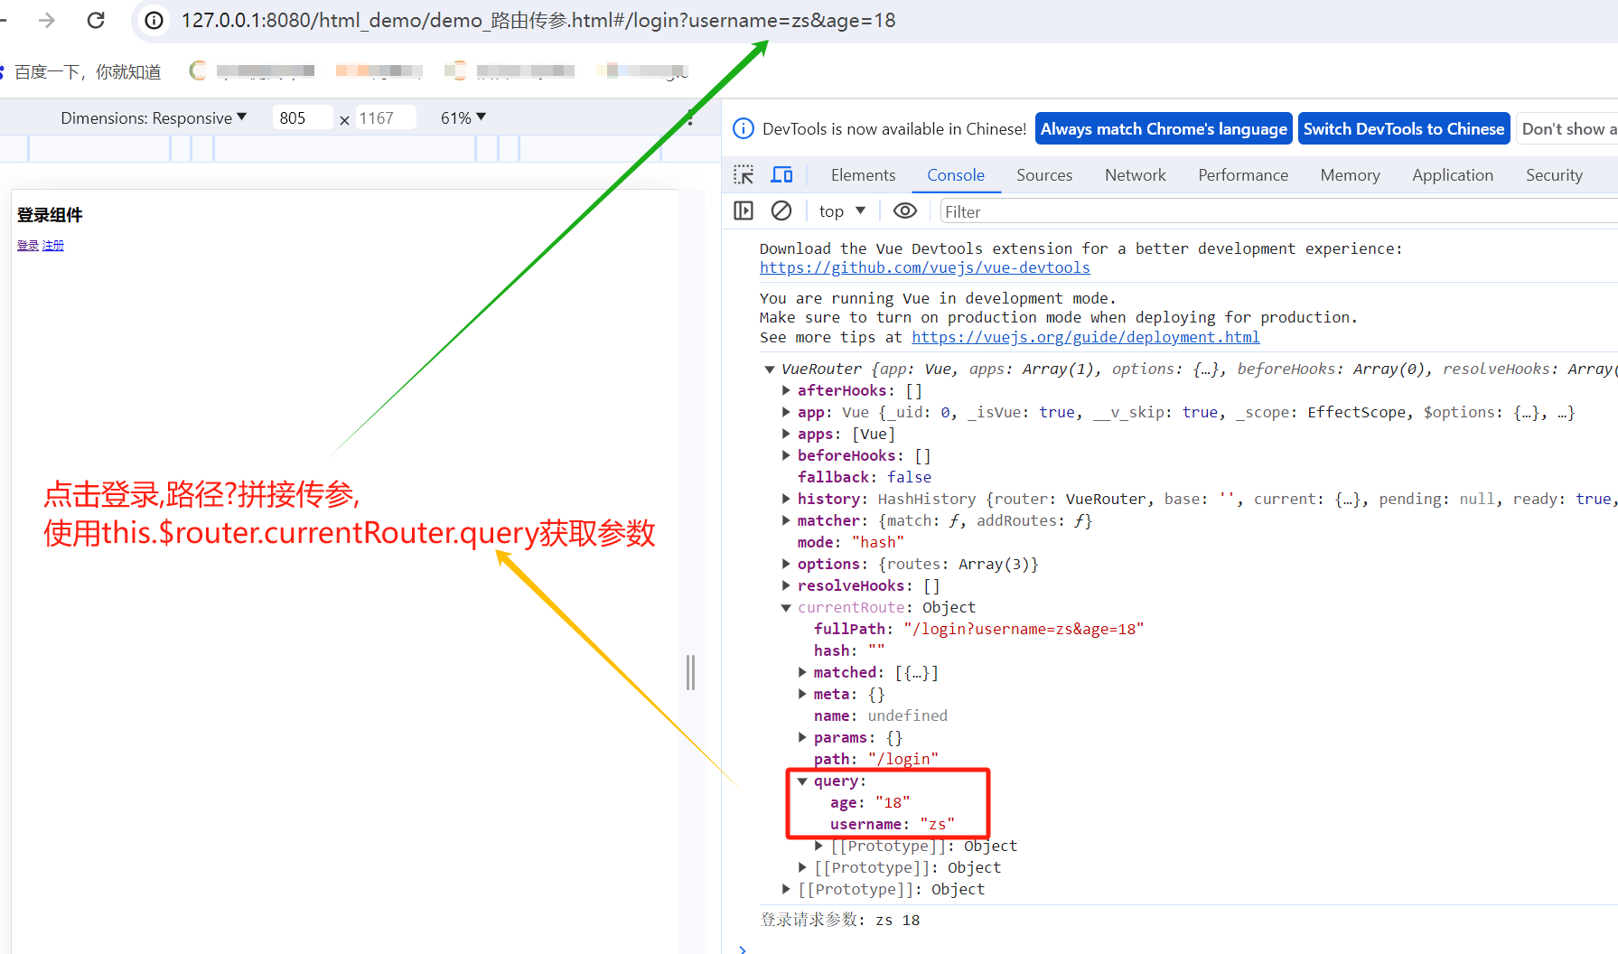Open Dimensions: Responsive dropdown
Viewport: 1618px width, 954px height.
tap(154, 117)
